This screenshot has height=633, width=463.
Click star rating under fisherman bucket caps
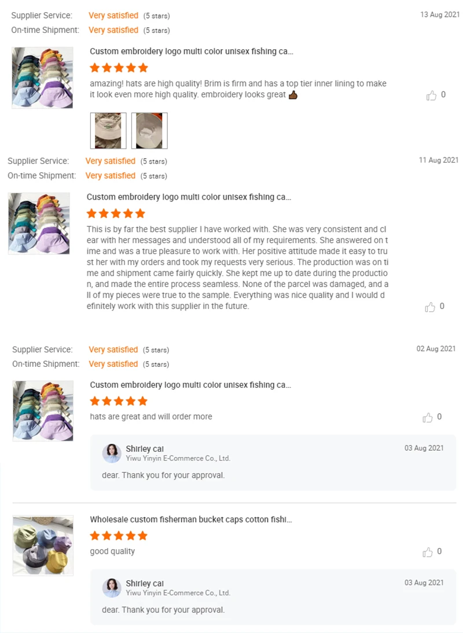click(x=119, y=536)
